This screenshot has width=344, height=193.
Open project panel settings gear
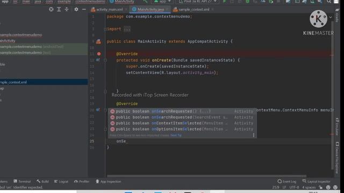point(76,9)
